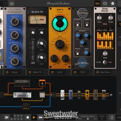Click the Playback Speed slider handle

(x=88, y=119)
